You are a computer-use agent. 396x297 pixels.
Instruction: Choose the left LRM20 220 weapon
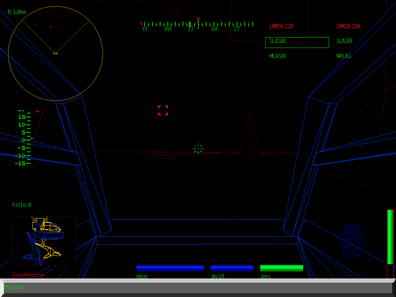click(x=281, y=26)
